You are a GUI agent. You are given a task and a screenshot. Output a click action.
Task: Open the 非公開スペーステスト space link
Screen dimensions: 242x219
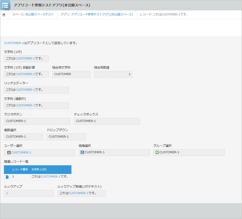pyautogui.click(x=40, y=15)
